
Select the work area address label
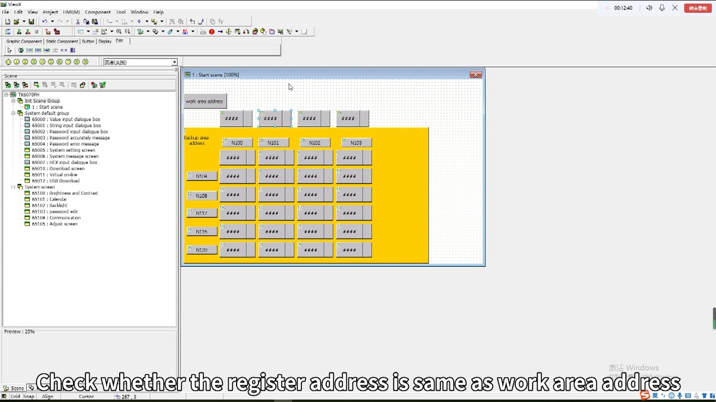pos(205,102)
